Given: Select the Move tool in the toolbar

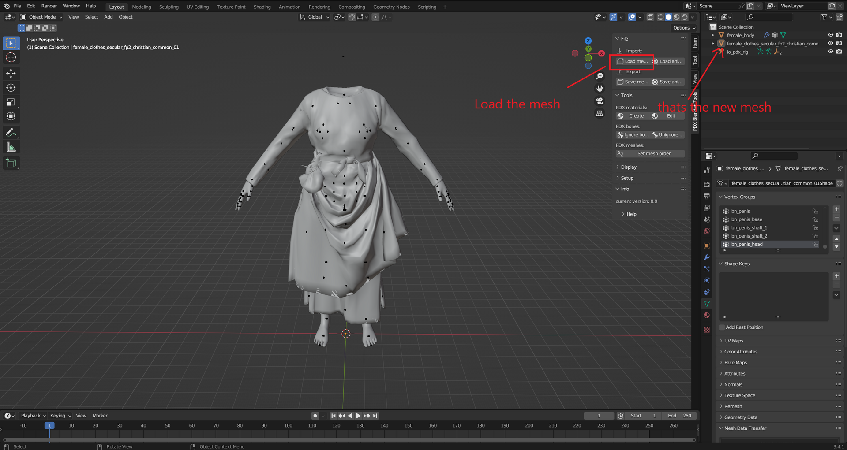Looking at the screenshot, I should pos(11,73).
